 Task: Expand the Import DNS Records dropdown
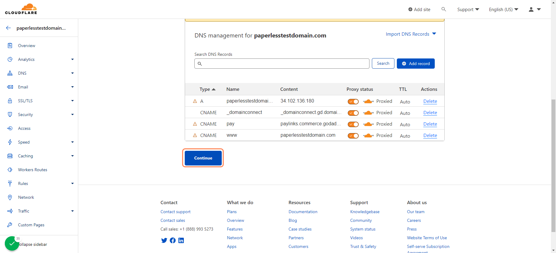click(x=411, y=34)
